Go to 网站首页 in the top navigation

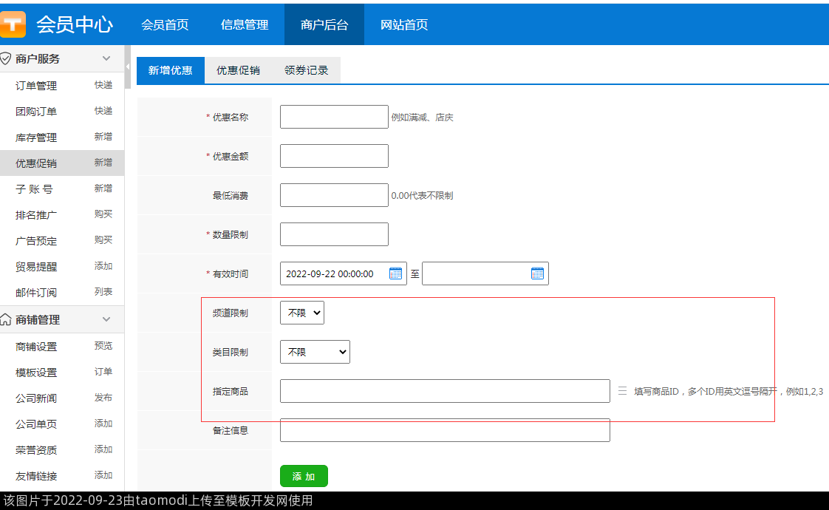404,24
